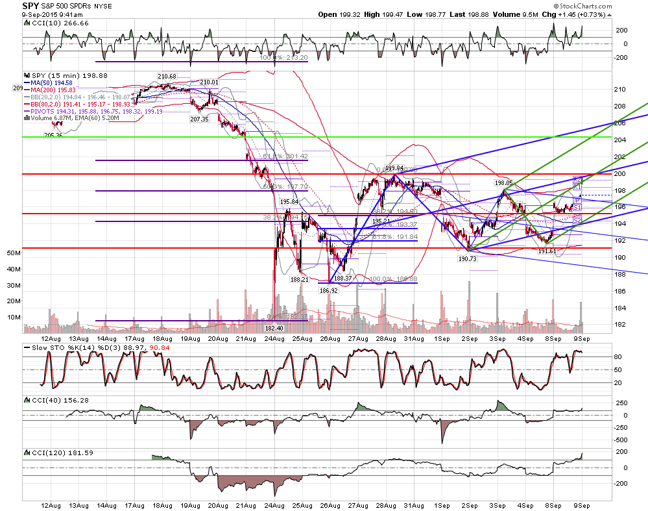Click the "Low 198.77" header value
The height and width of the screenshot is (511, 648).
click(x=427, y=14)
